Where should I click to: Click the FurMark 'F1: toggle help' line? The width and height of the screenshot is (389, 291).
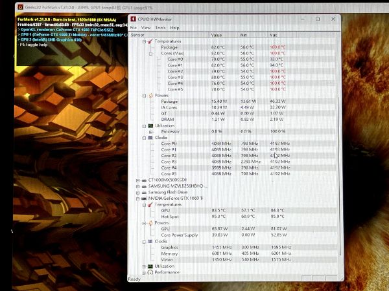[32, 45]
